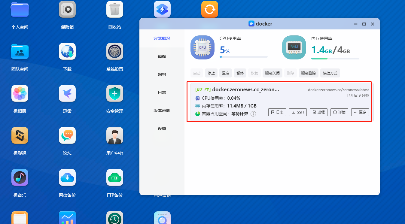Open the 日志 sidebar tab
The height and width of the screenshot is (224, 405).
[x=162, y=92]
